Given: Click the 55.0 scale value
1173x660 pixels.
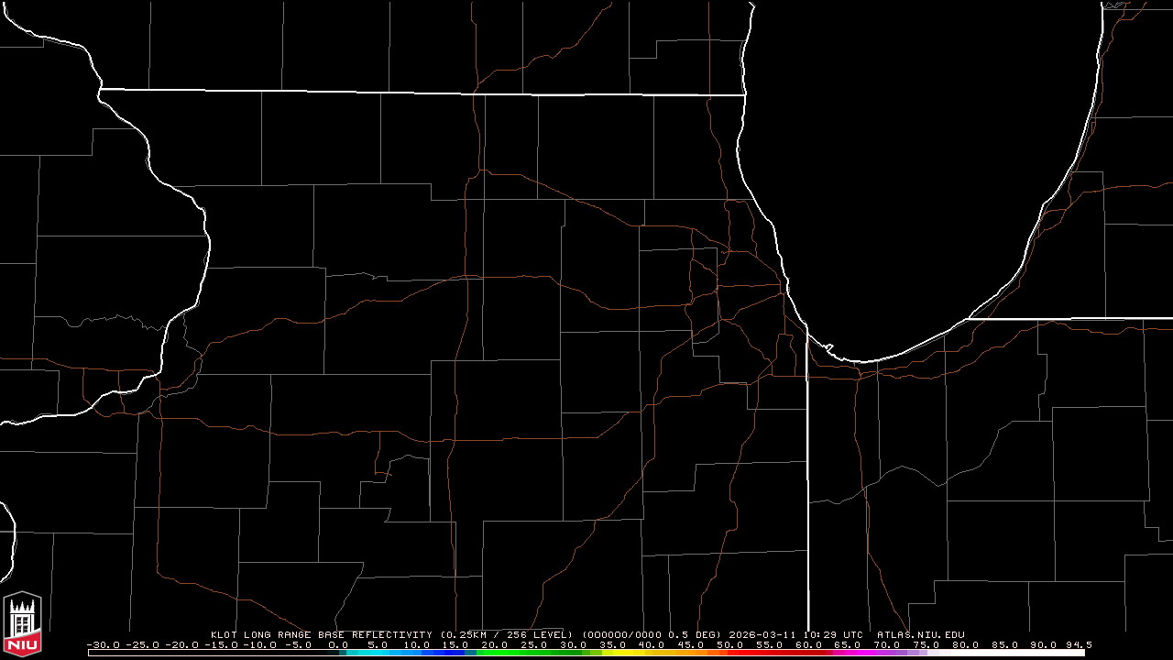Looking at the screenshot, I should coord(770,644).
